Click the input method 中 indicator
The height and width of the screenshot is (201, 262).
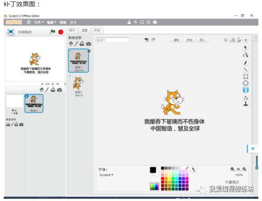point(253,149)
